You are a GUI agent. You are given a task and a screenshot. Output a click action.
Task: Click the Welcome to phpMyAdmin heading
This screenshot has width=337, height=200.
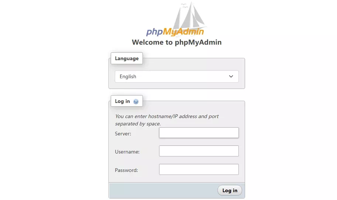[x=176, y=42]
